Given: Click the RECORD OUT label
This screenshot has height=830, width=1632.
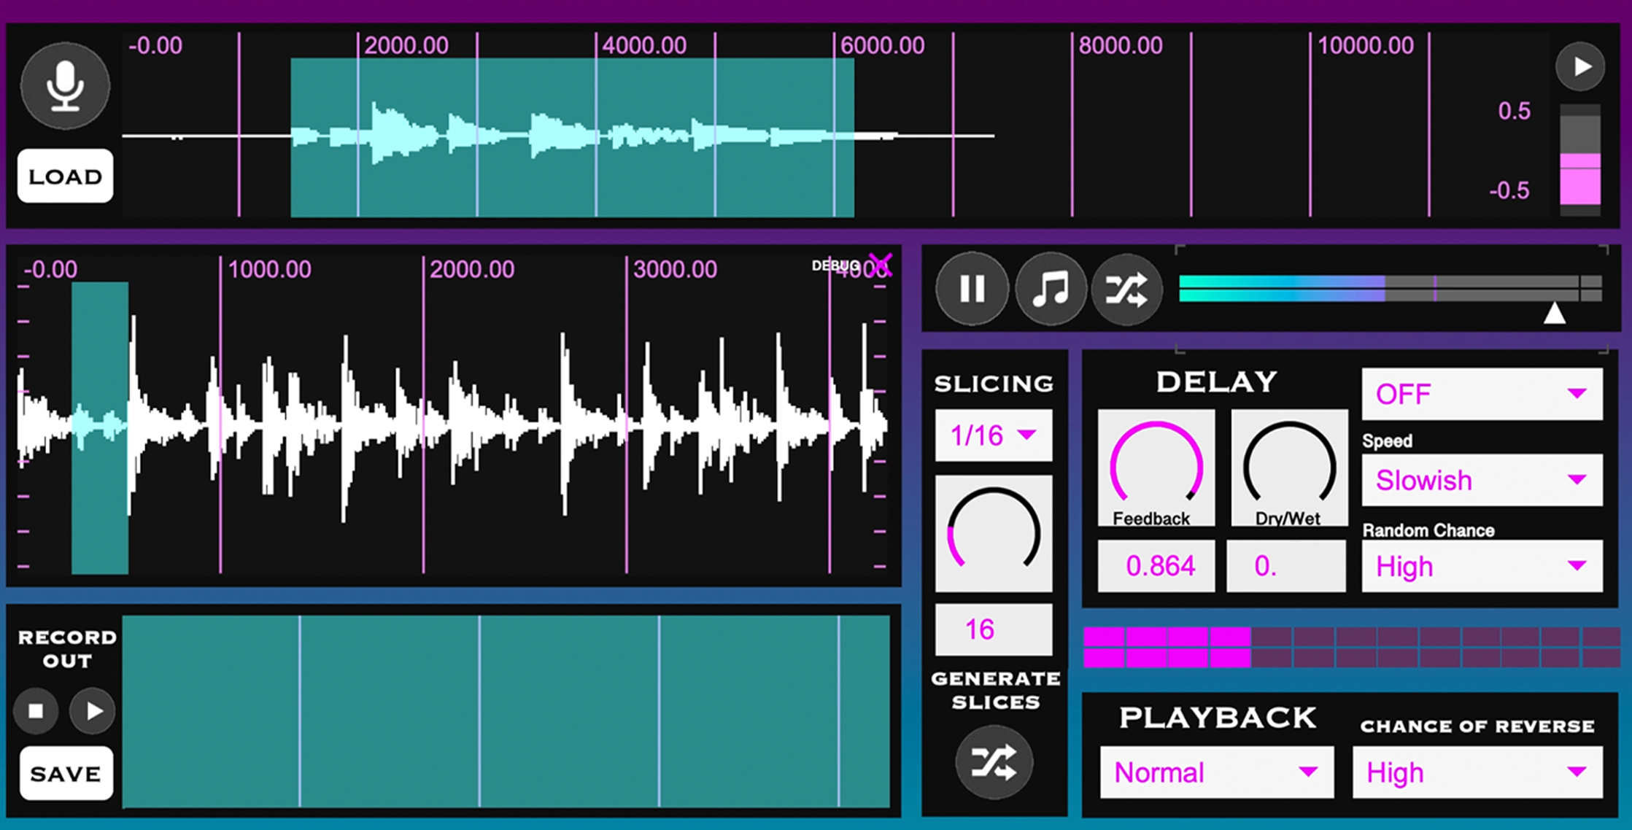Looking at the screenshot, I should coord(66,648).
